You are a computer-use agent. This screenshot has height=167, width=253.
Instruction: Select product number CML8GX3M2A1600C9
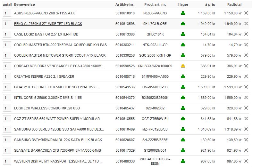[x=155, y=66]
